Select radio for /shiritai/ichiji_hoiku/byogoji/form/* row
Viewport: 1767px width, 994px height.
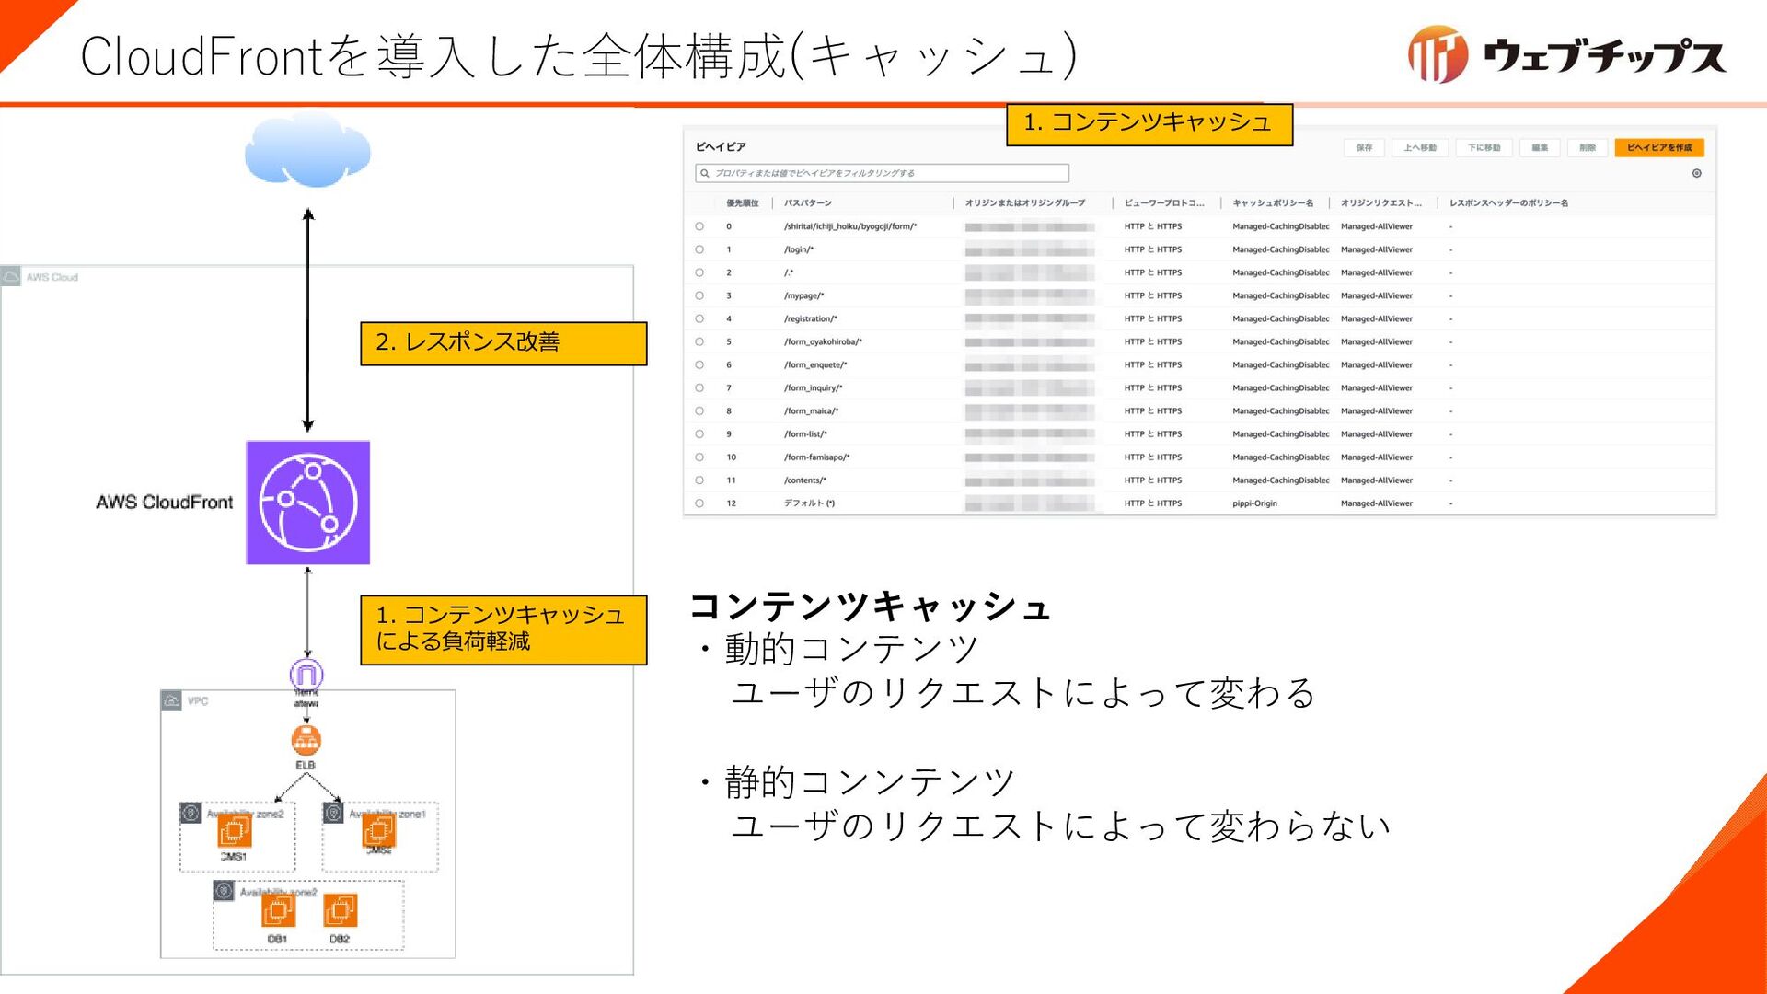pos(699,226)
